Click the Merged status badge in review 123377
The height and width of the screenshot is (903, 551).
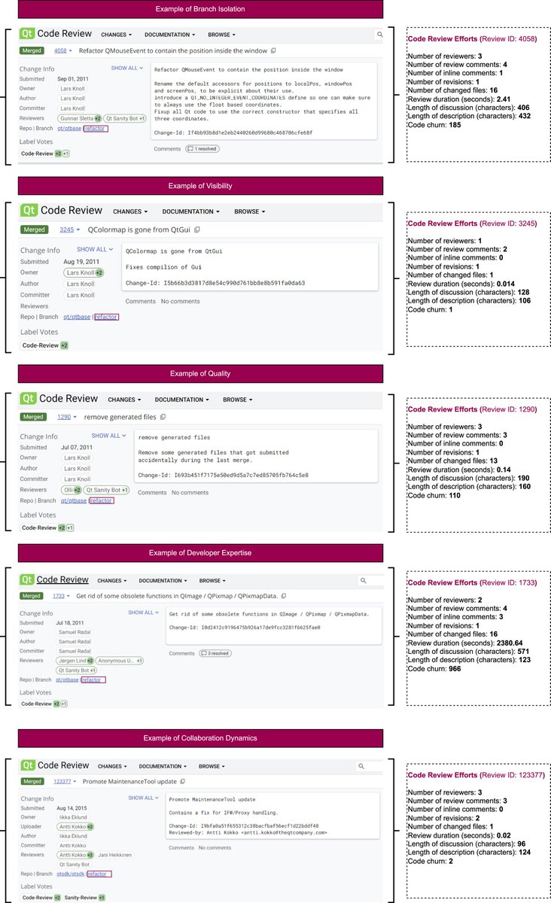click(32, 782)
